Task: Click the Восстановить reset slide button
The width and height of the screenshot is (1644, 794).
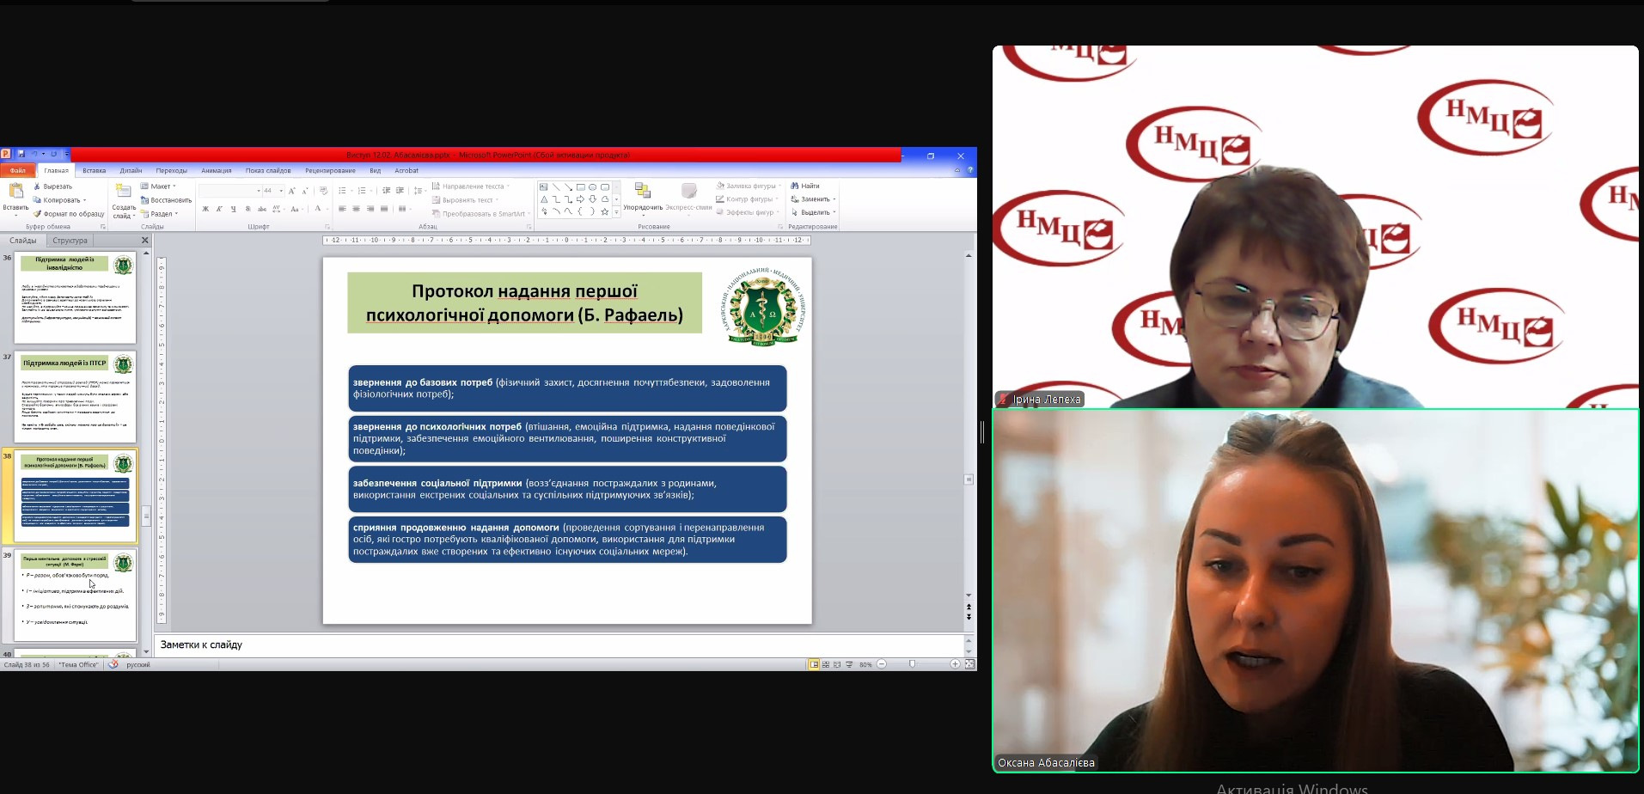Action: pos(166,200)
